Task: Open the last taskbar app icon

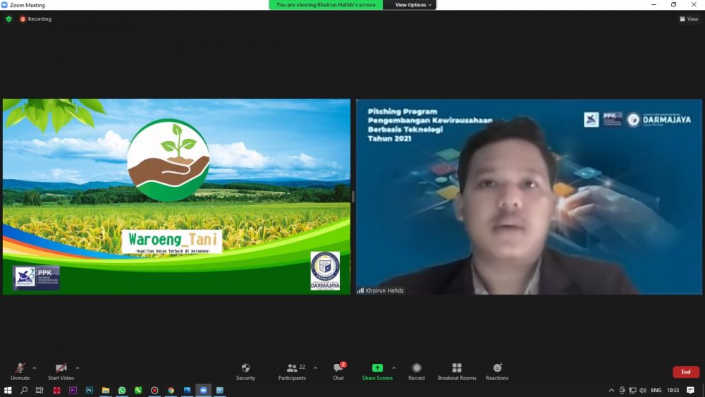Action: pos(220,390)
